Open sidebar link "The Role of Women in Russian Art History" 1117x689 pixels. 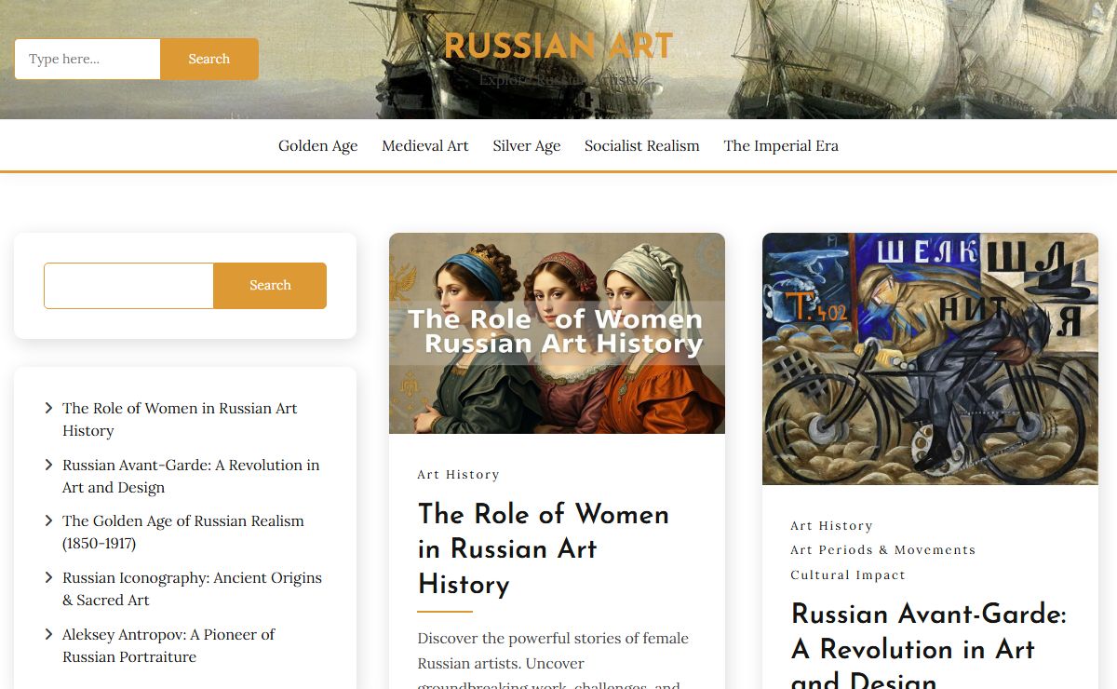[x=180, y=419]
